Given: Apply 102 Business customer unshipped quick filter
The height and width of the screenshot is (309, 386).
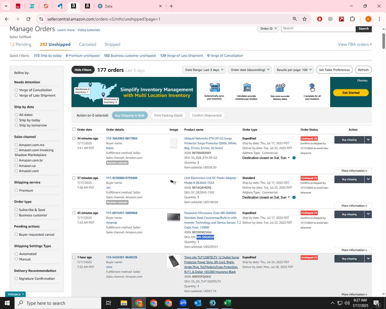Looking at the screenshot, I should point(130,56).
